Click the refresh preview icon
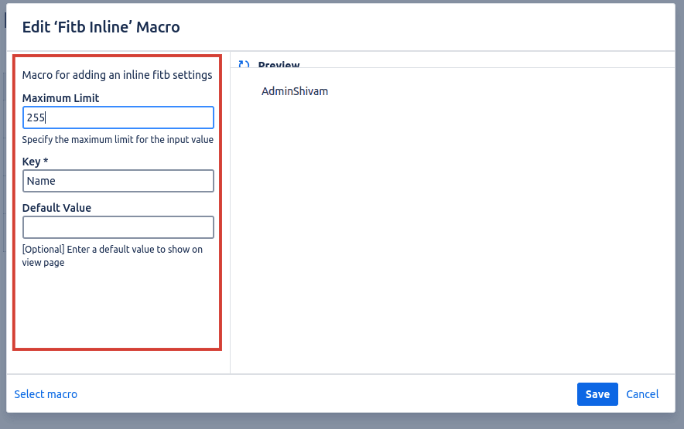 pos(244,66)
